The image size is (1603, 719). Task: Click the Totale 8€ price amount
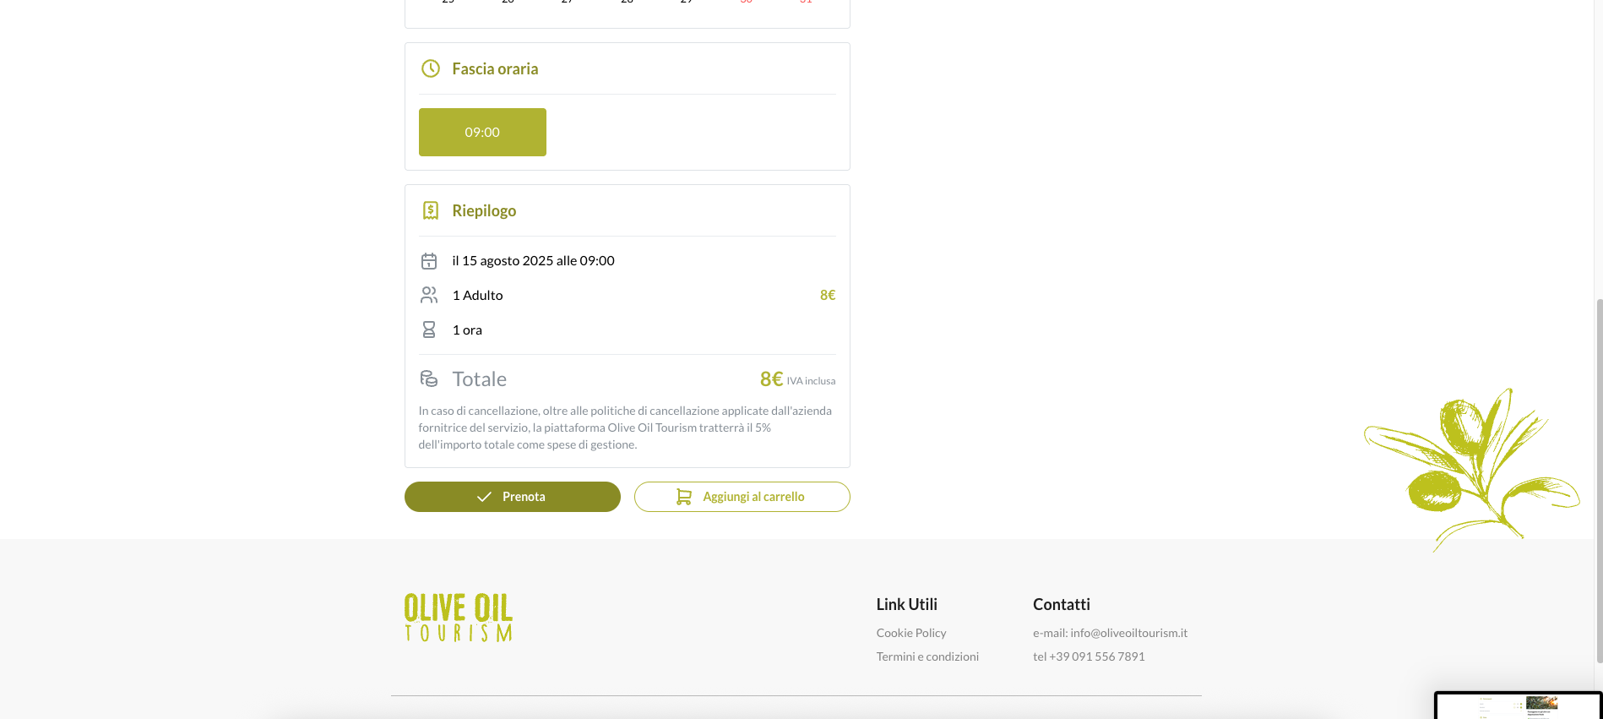[x=771, y=379]
